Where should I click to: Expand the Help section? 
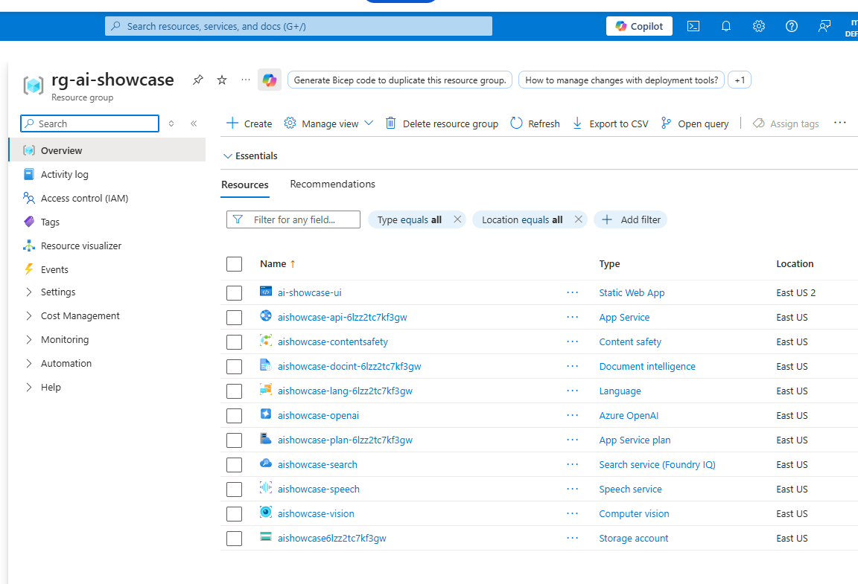point(29,387)
